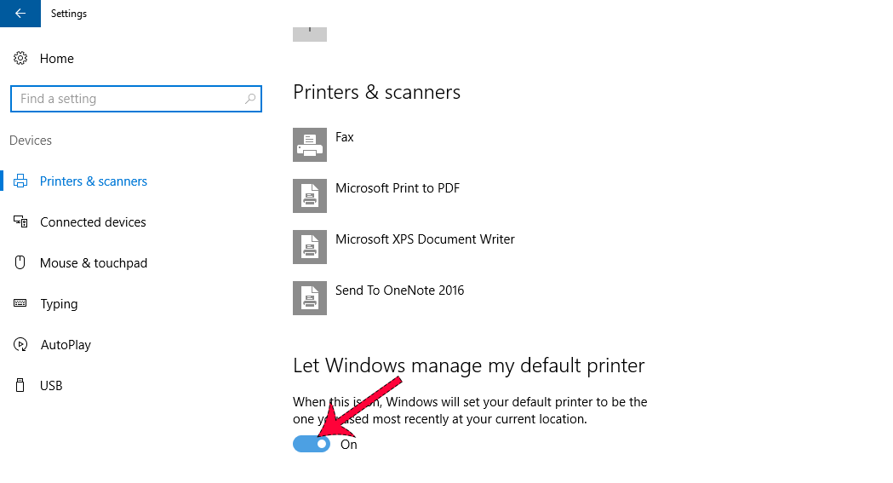
Task: Go to the Printers & scanners section
Action: [94, 181]
